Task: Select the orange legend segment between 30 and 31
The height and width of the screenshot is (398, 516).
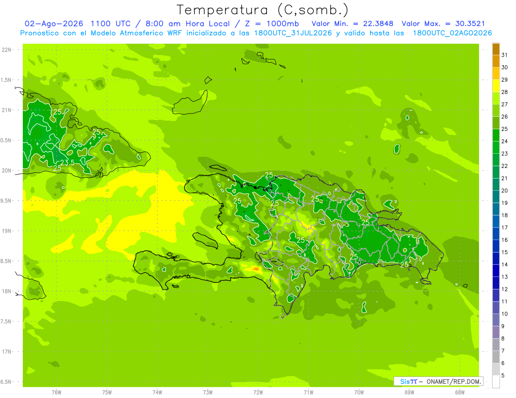Action: click(496, 61)
